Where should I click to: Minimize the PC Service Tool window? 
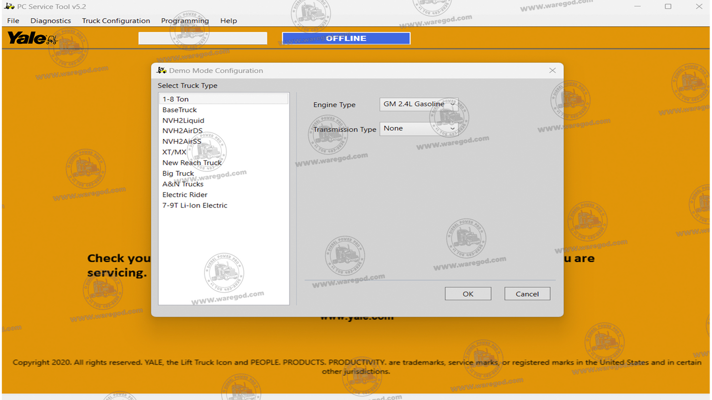pos(638,6)
